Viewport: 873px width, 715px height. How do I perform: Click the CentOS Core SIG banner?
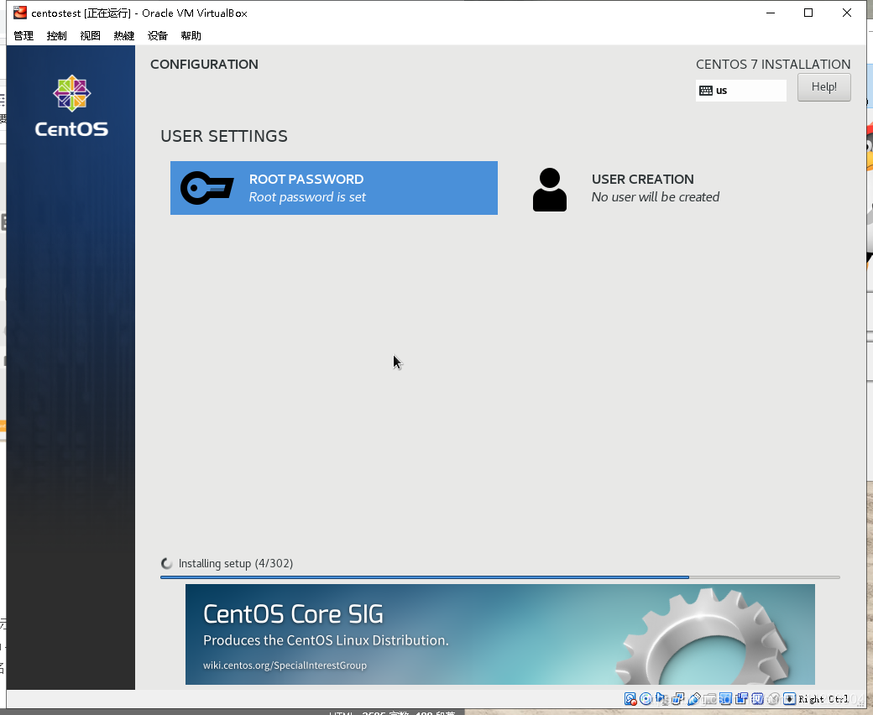click(500, 634)
